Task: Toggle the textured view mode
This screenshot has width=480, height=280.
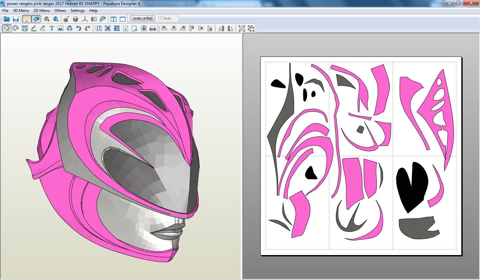Action: pos(36,19)
